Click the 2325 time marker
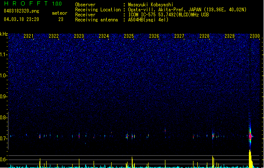Screen dimensions: 264x168 129,36
